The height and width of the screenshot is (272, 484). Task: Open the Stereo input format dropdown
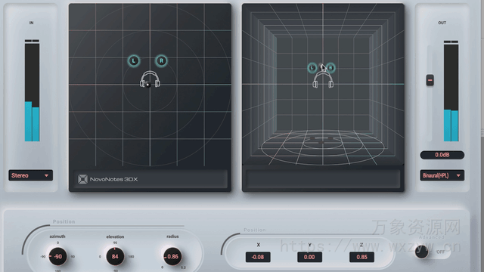(x=30, y=175)
